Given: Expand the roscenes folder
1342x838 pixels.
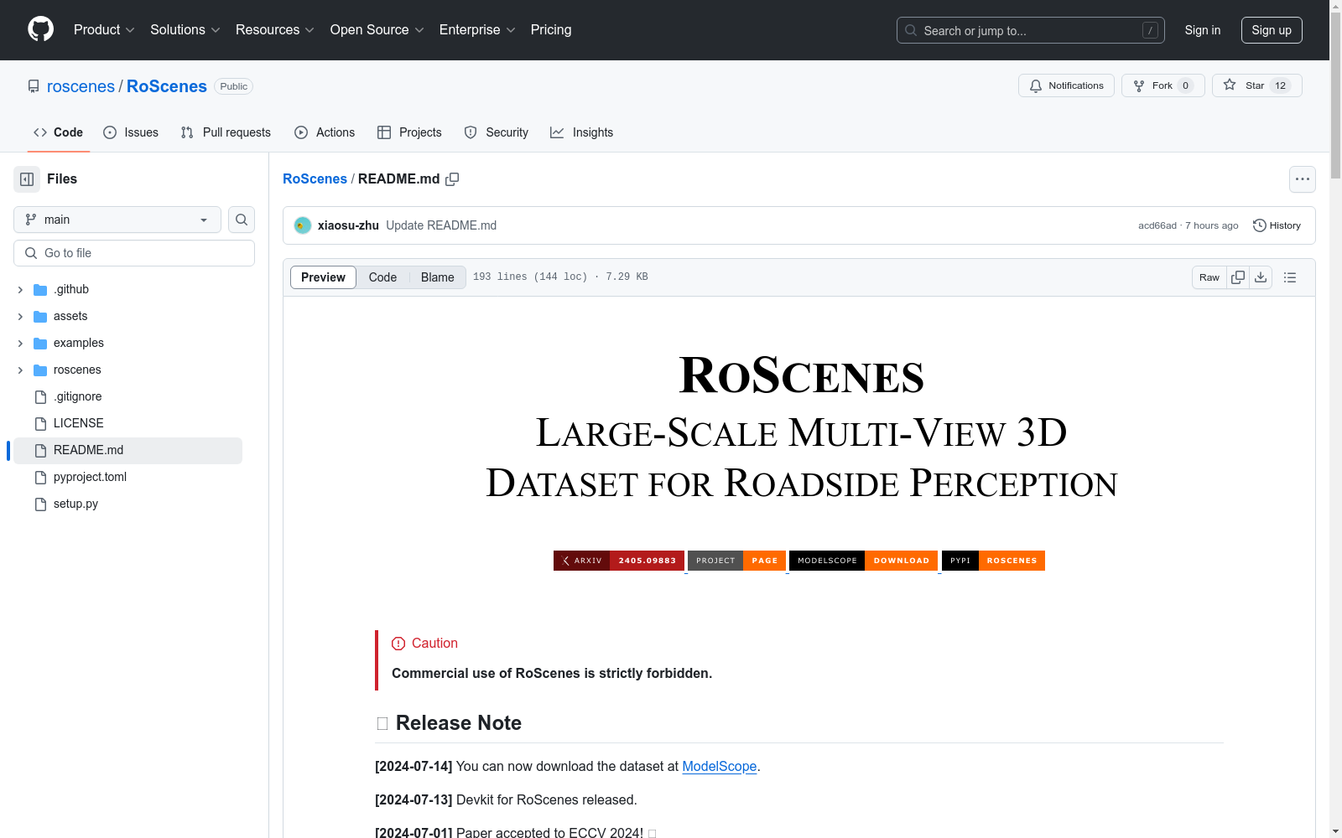Looking at the screenshot, I should pyautogui.click(x=19, y=370).
